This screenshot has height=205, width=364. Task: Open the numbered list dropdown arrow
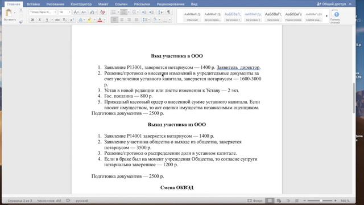[129, 12]
